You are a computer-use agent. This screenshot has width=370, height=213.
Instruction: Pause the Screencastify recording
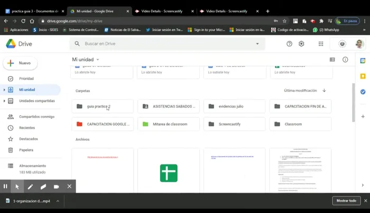5,187
